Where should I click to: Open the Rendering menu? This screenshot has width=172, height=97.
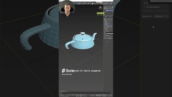[x=89, y=2]
